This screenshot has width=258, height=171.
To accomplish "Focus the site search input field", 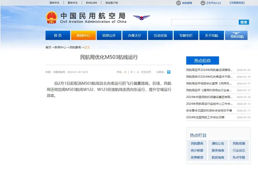I will click(205, 22).
